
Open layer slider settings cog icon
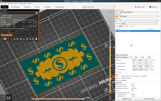[110, 99]
